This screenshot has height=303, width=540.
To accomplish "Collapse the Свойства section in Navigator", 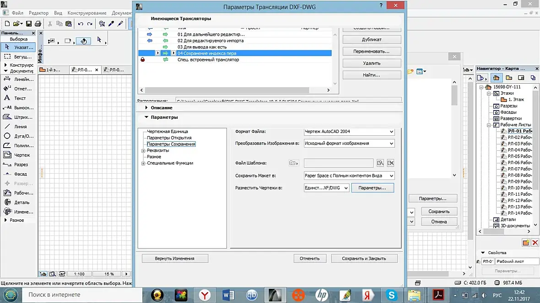I will tap(483, 252).
